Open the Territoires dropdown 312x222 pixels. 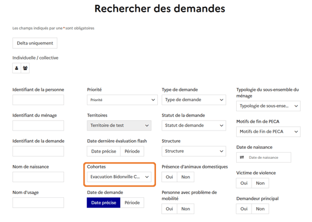(x=119, y=125)
